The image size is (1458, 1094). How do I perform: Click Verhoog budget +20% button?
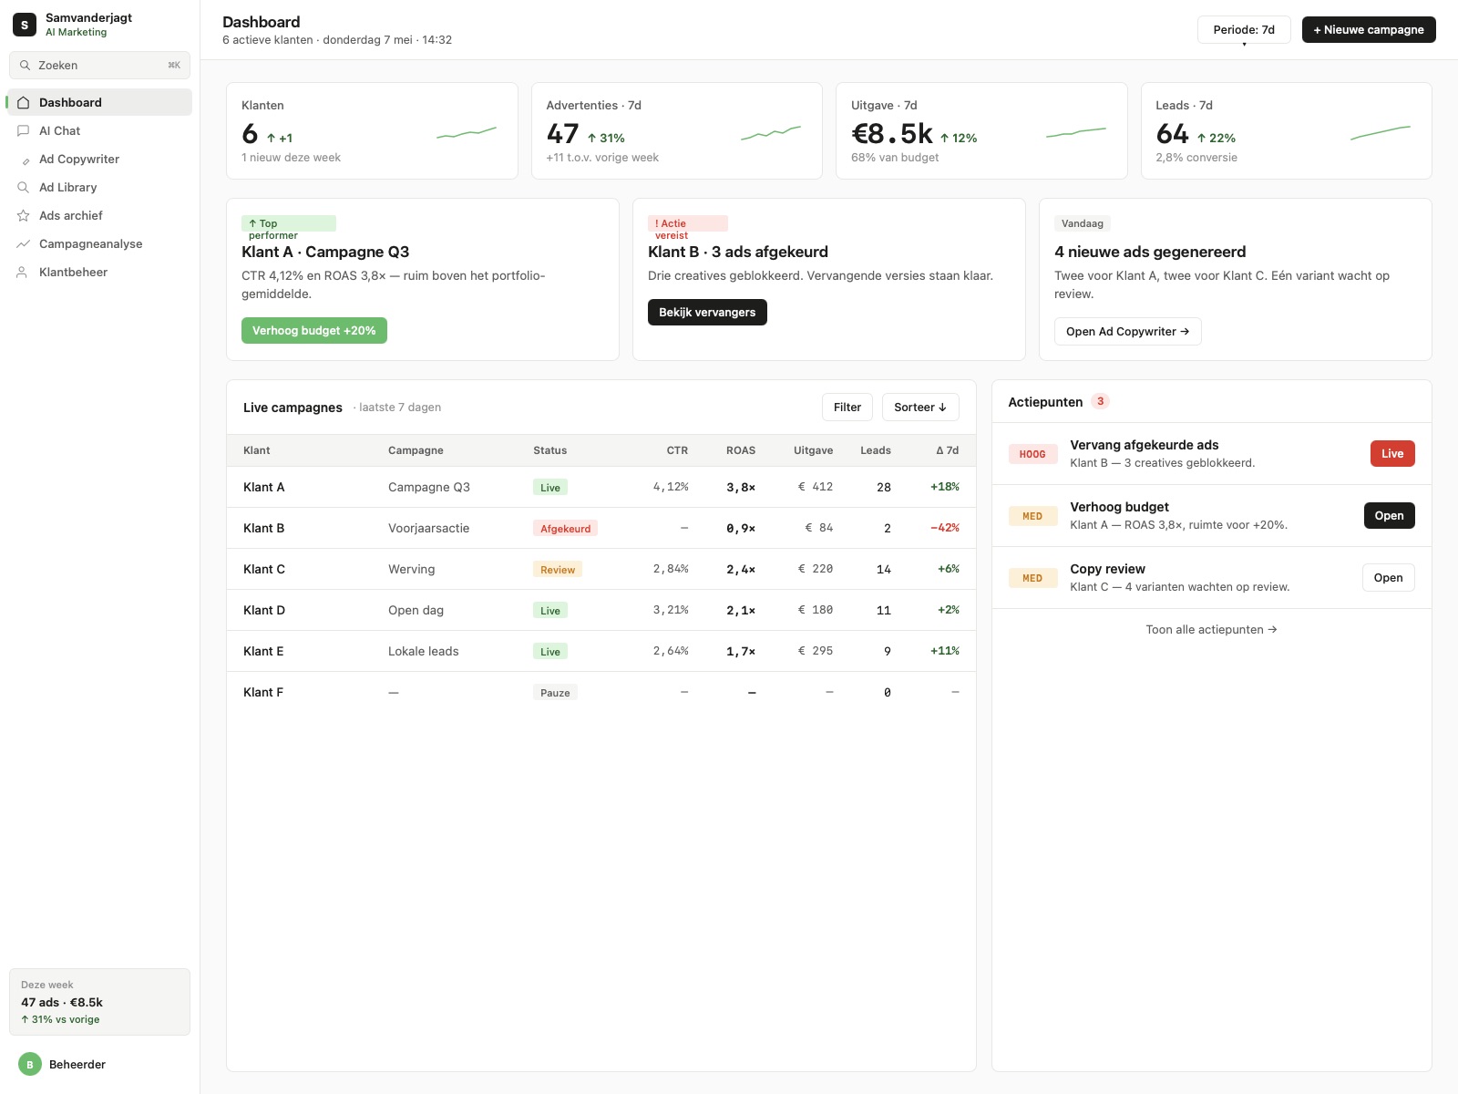tap(314, 330)
